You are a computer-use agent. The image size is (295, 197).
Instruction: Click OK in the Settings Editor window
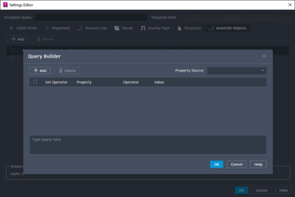click(x=241, y=190)
